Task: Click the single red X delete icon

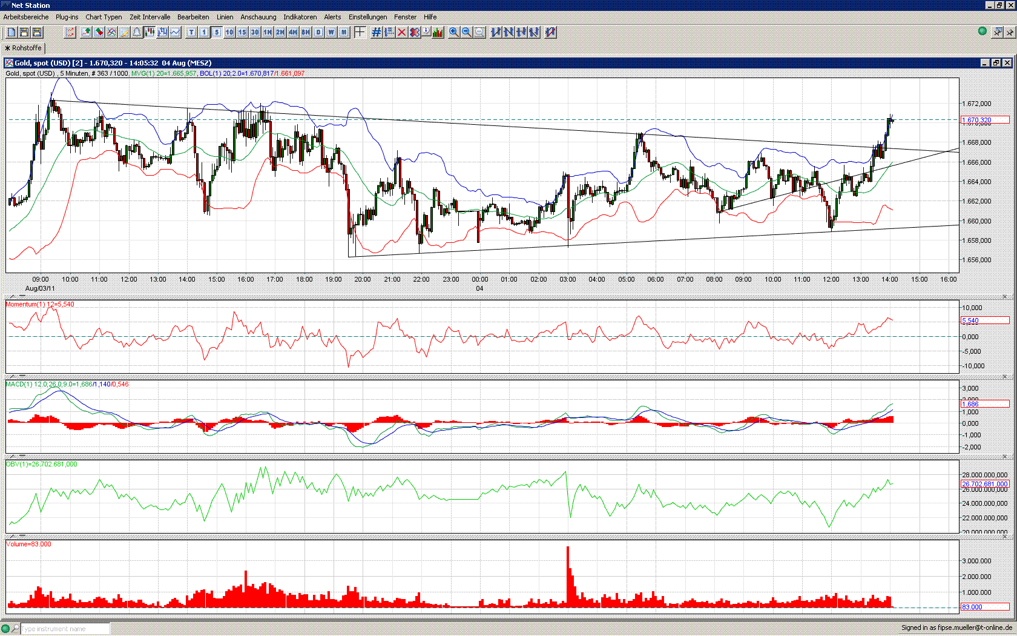Action: 401,32
